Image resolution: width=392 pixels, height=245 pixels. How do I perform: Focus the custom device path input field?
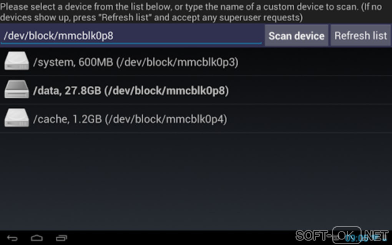131,36
